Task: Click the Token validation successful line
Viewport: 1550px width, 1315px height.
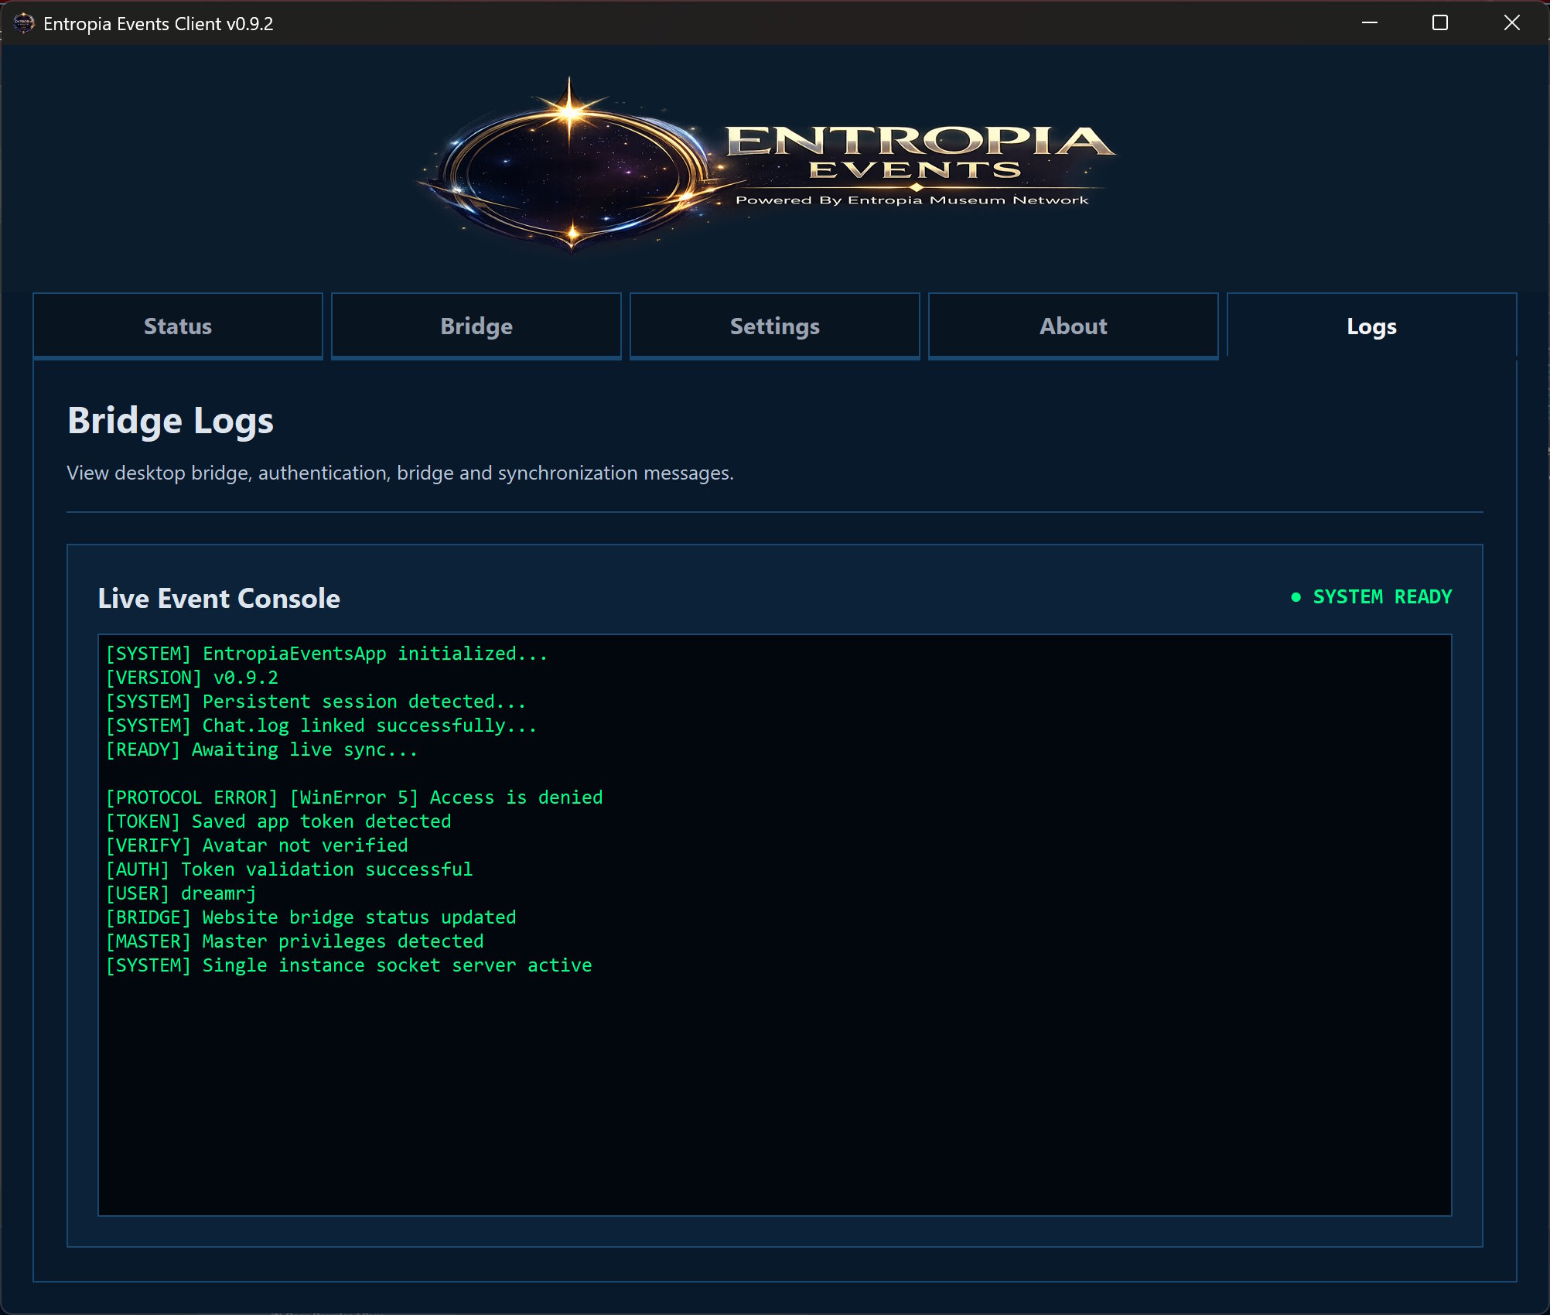Action: [289, 869]
